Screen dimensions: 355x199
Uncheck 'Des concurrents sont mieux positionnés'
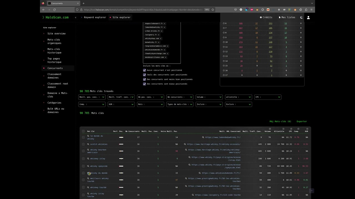click(x=144, y=84)
